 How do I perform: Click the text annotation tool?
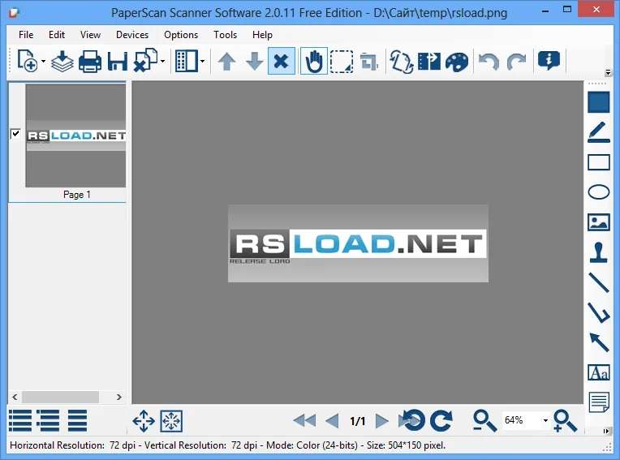(598, 372)
